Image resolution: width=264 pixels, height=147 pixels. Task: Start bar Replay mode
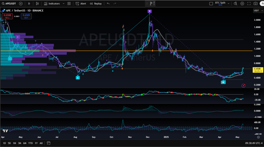(96, 4)
